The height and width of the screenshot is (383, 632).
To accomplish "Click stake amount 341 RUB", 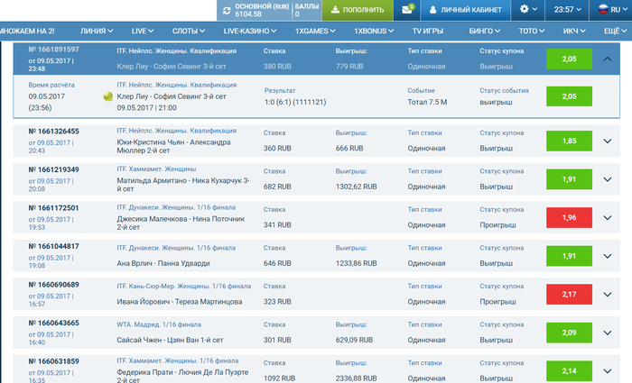I will pyautogui.click(x=277, y=225).
